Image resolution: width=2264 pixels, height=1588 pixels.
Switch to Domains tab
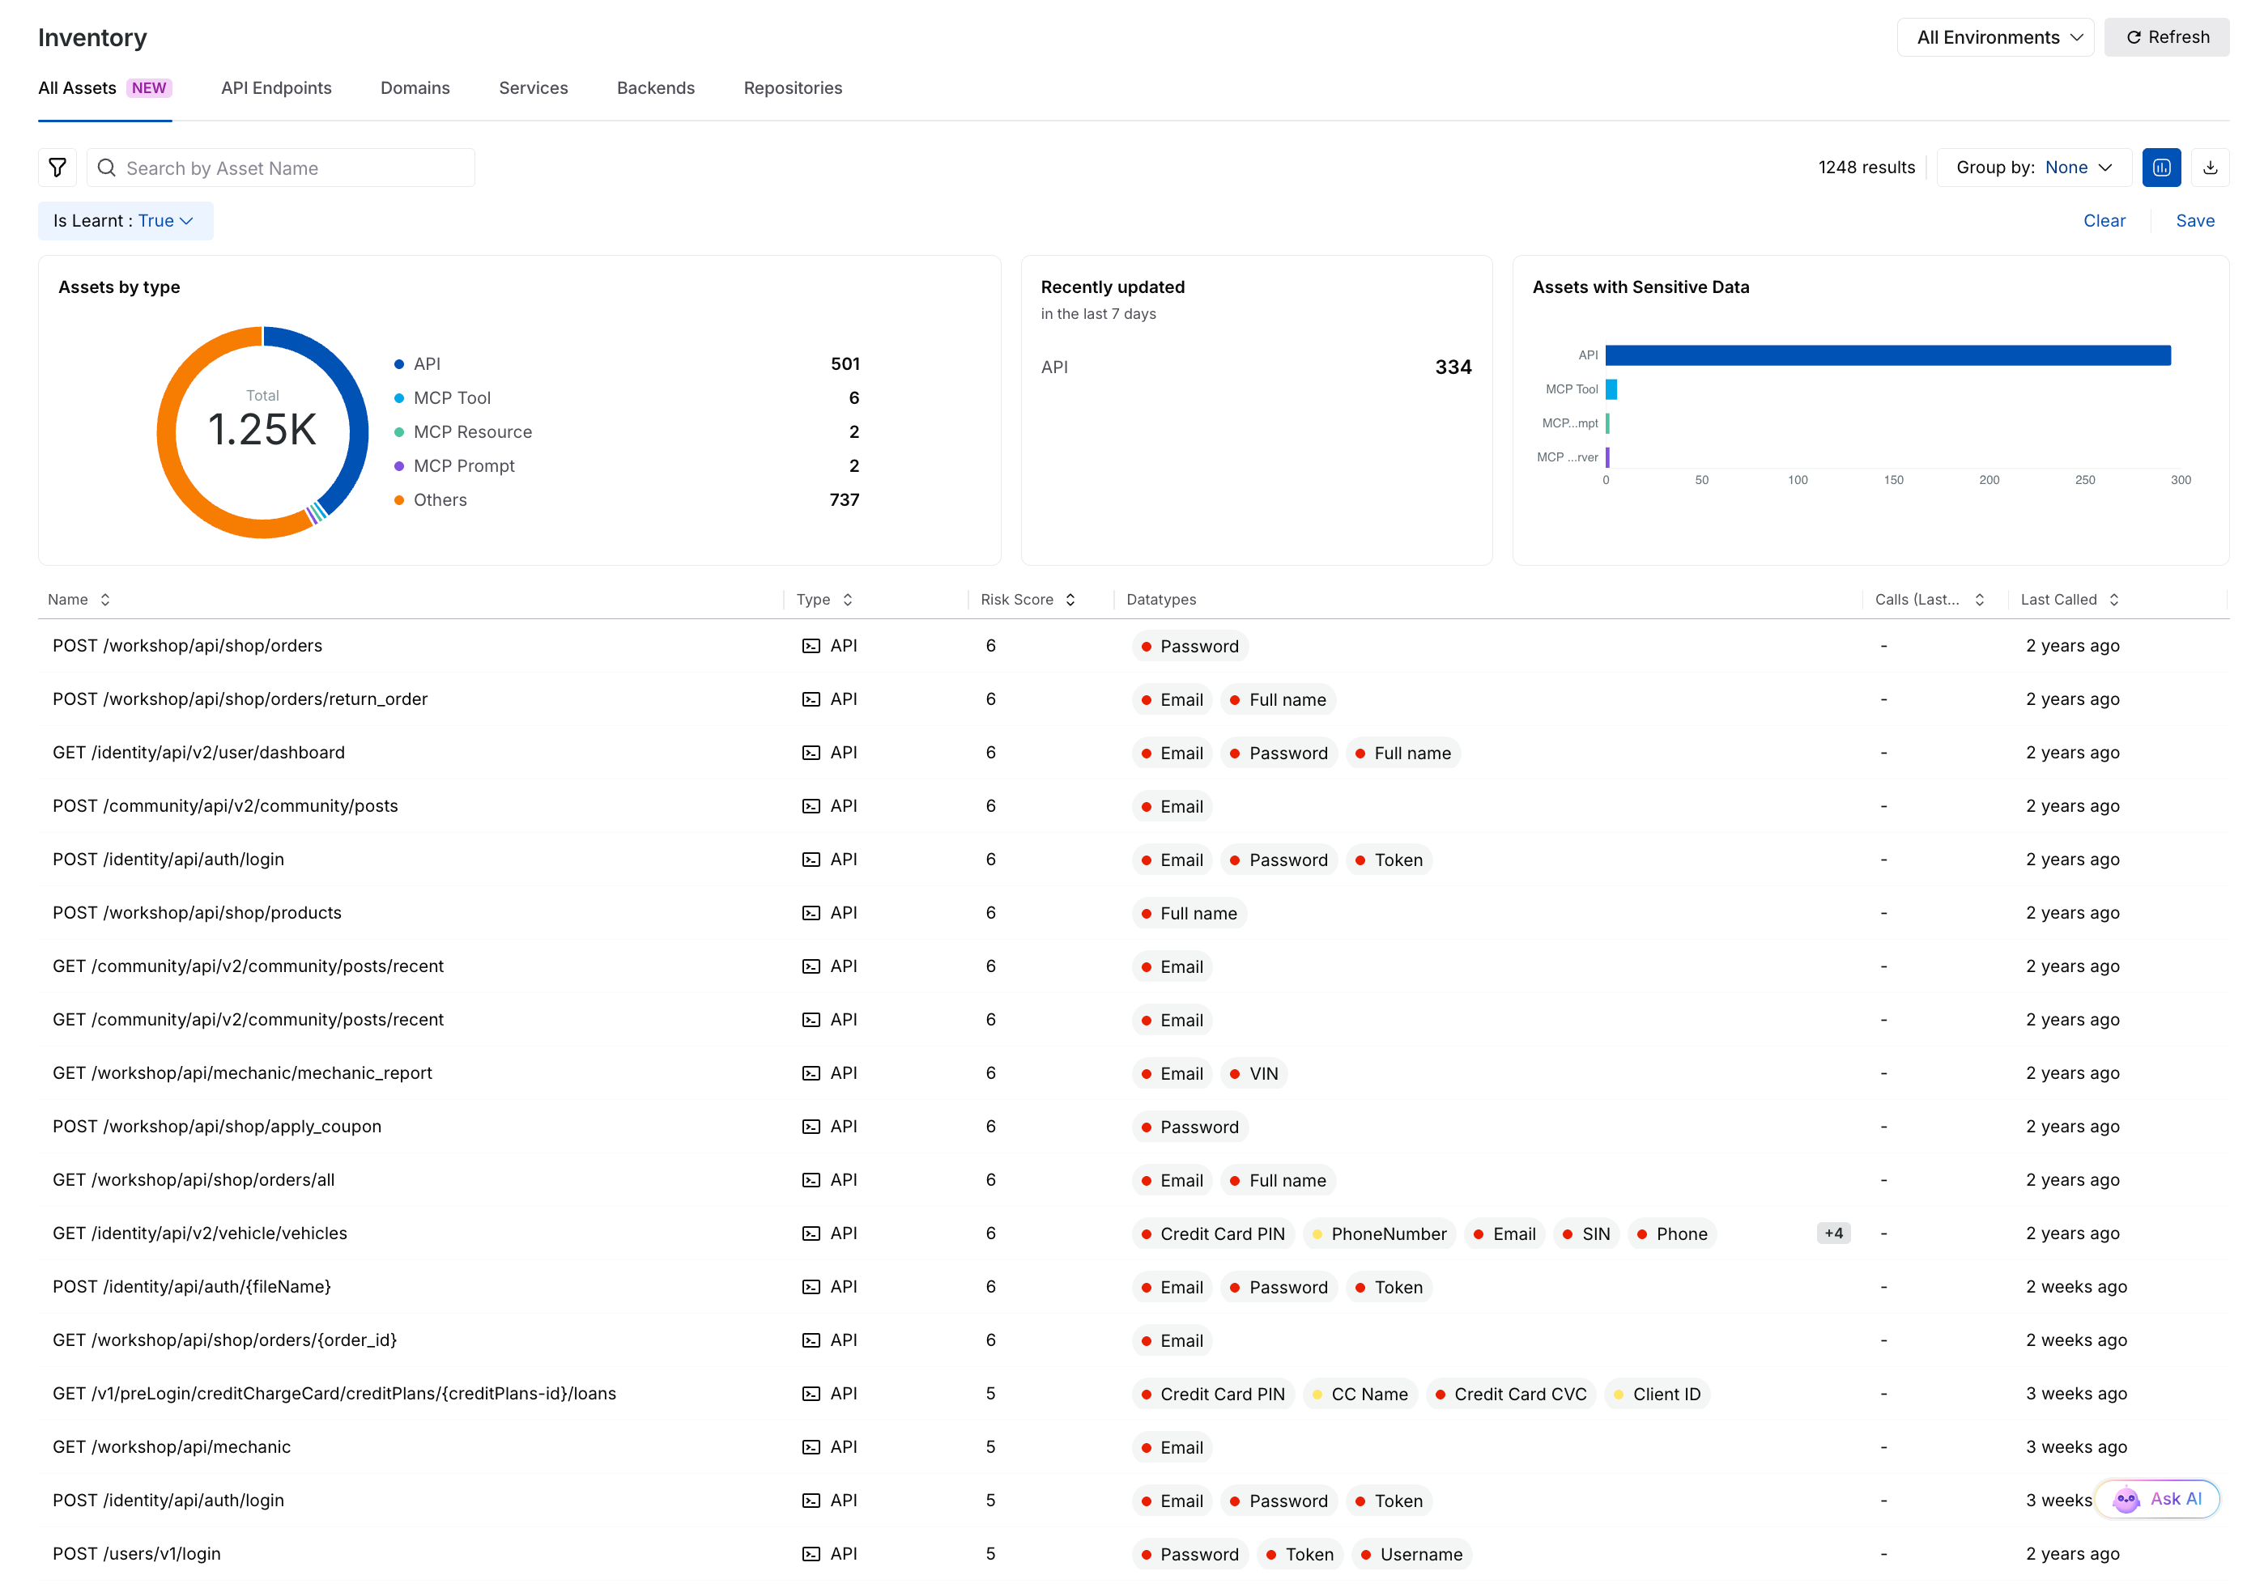pyautogui.click(x=415, y=87)
